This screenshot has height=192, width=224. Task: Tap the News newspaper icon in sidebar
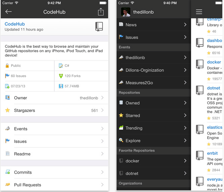(121, 24)
